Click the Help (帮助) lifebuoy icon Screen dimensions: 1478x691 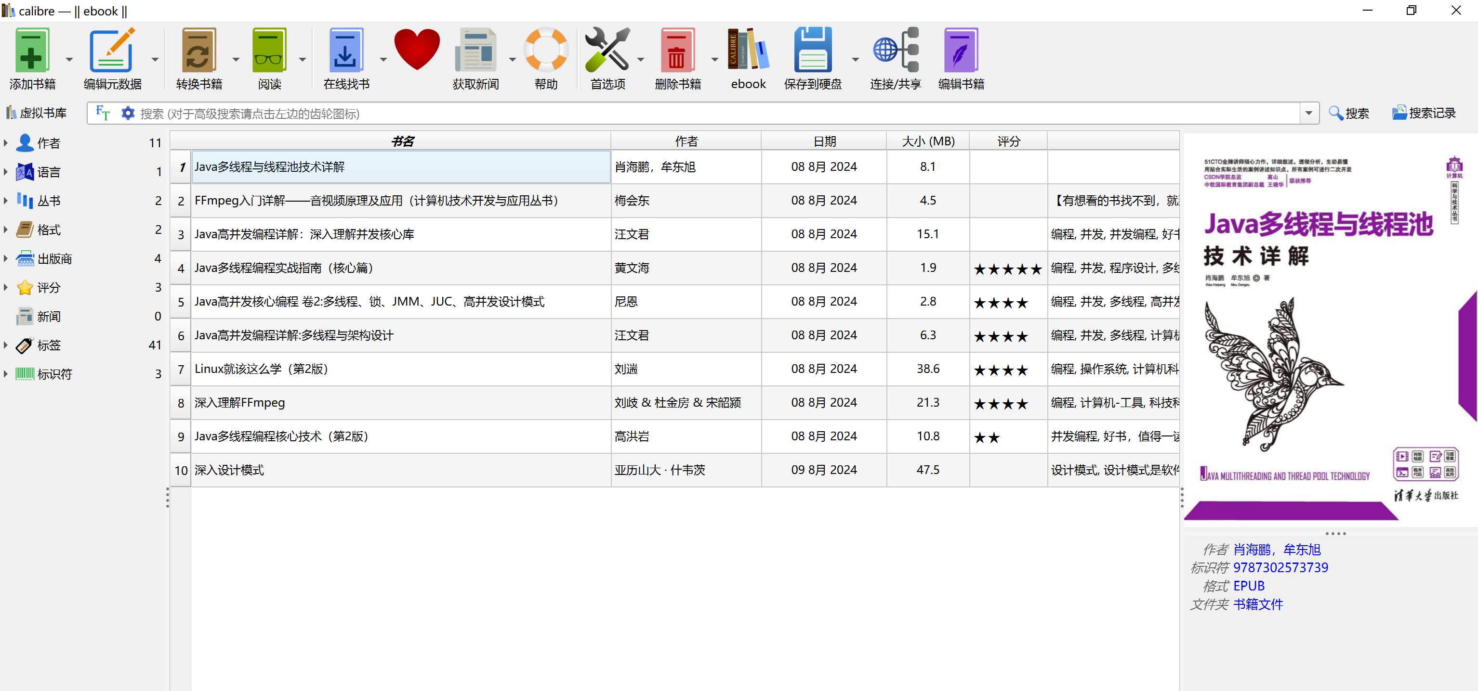pyautogui.click(x=546, y=51)
